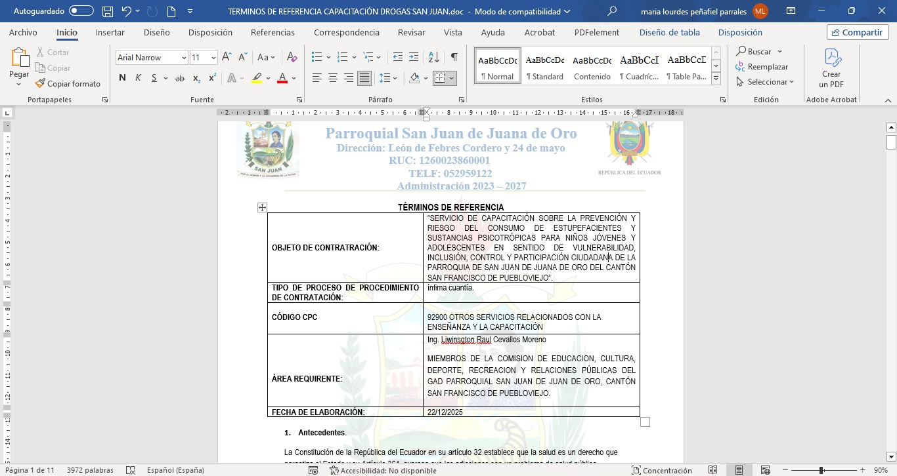Open the font size dropdown
The image size is (897, 476).
[213, 58]
